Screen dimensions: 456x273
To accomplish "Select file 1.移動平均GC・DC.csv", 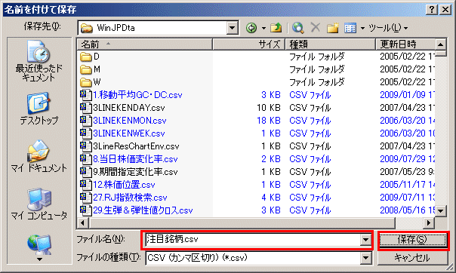I will (131, 95).
